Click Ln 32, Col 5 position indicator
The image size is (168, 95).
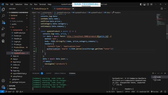pos(111,92)
